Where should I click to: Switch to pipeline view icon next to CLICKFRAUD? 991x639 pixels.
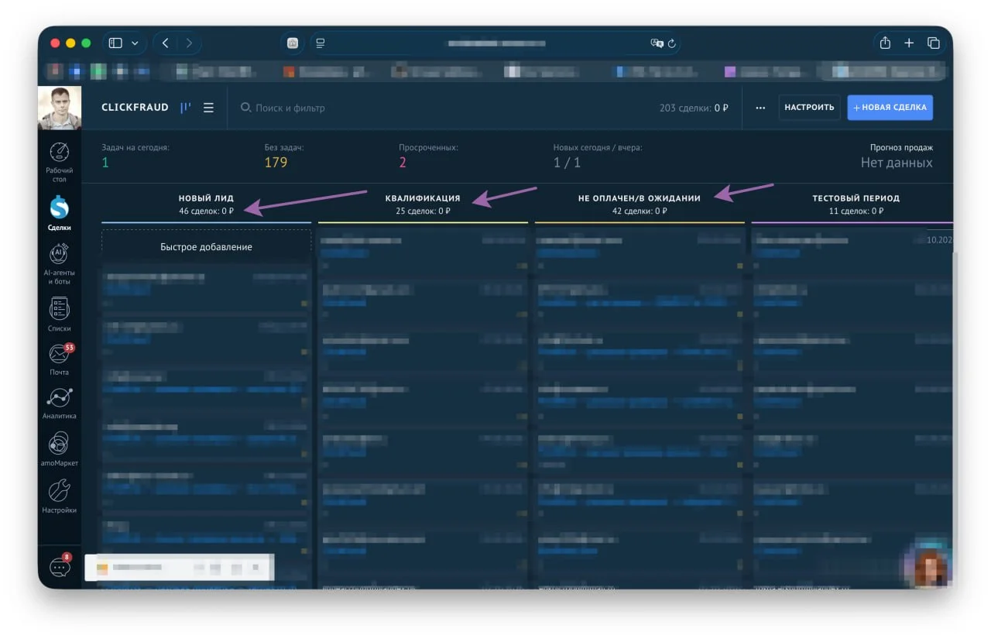coord(186,108)
